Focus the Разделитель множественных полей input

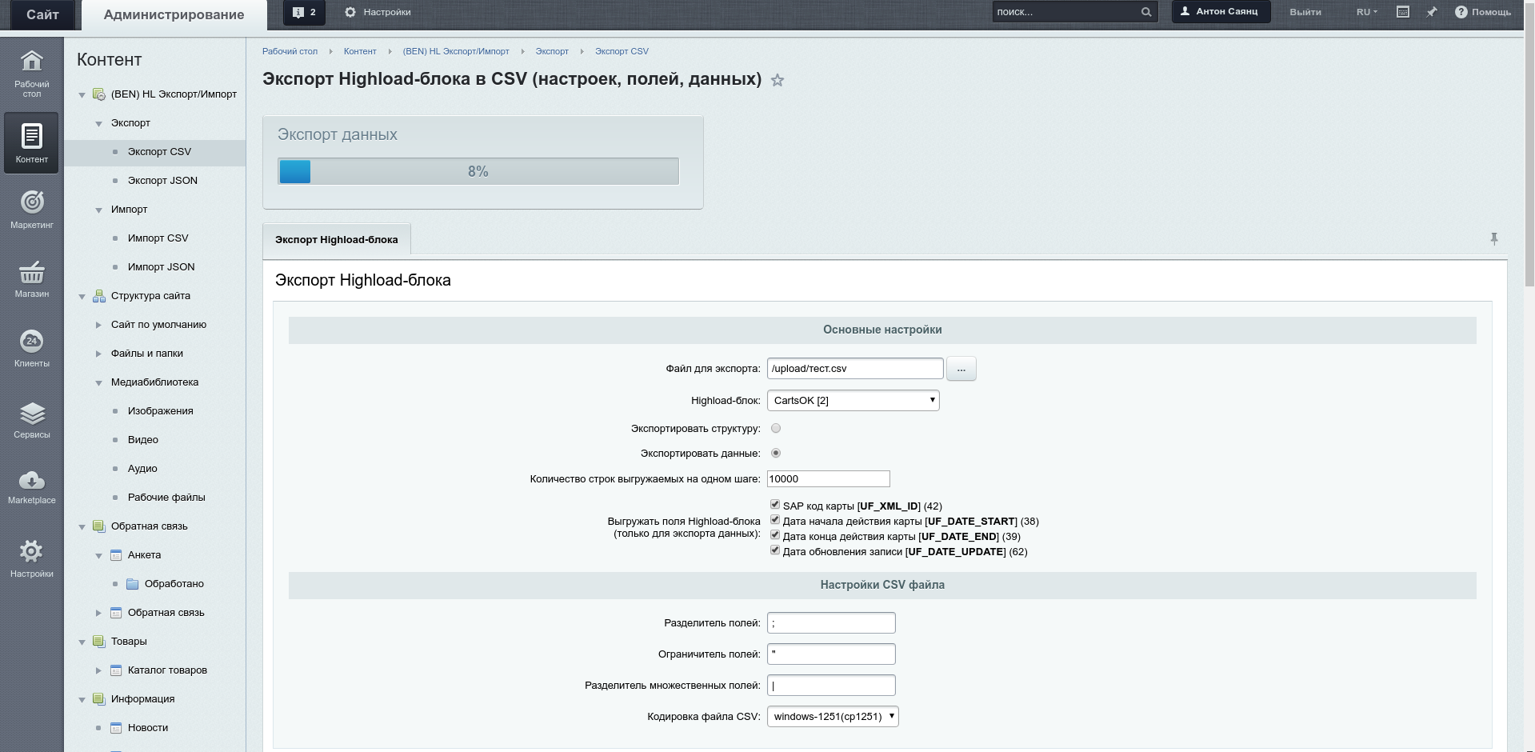(x=831, y=685)
